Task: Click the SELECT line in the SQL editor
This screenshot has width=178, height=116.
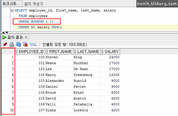Action: (65, 10)
